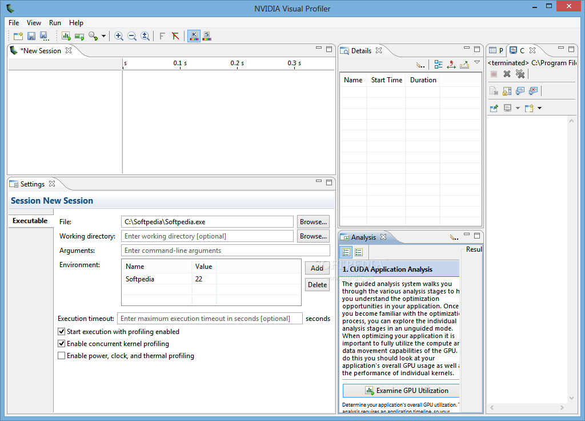Open the Help menu
This screenshot has height=421, width=585.
click(x=76, y=23)
